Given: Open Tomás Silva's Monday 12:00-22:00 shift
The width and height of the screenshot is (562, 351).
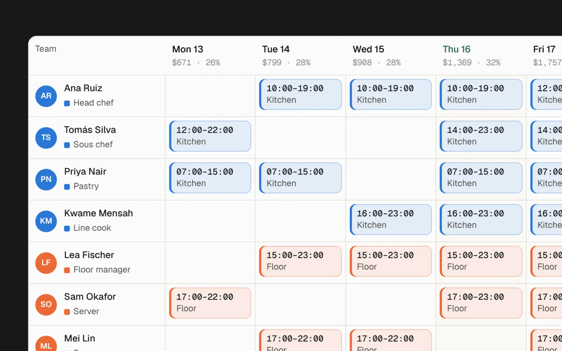Looking at the screenshot, I should point(210,136).
